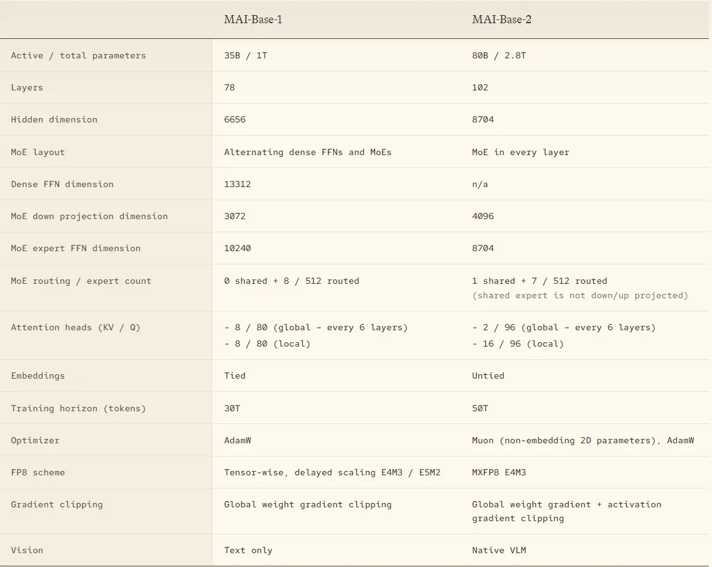The image size is (712, 567).
Task: Click the Native VLM cell
Action: pyautogui.click(x=499, y=550)
